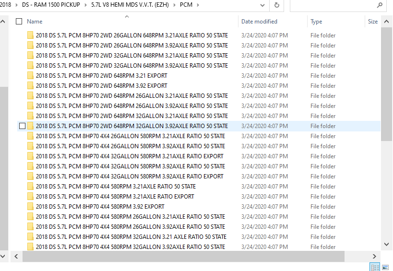Tick the select-all checkbox in the header

click(x=19, y=22)
